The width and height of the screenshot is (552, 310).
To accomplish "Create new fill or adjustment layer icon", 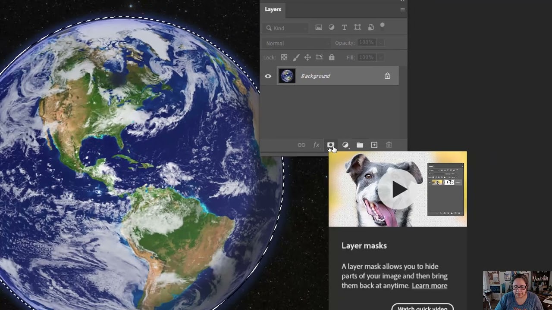I will pos(345,145).
